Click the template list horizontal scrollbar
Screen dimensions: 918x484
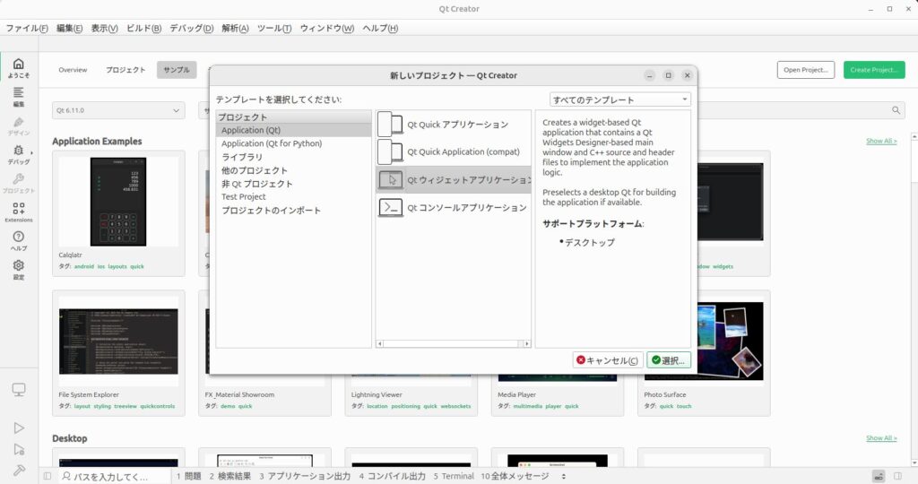click(453, 343)
